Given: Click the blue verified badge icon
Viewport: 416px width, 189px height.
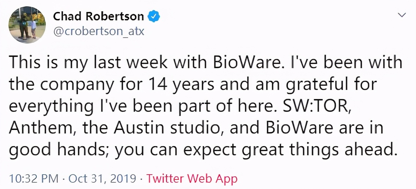Looking at the screenshot, I should [x=154, y=16].
